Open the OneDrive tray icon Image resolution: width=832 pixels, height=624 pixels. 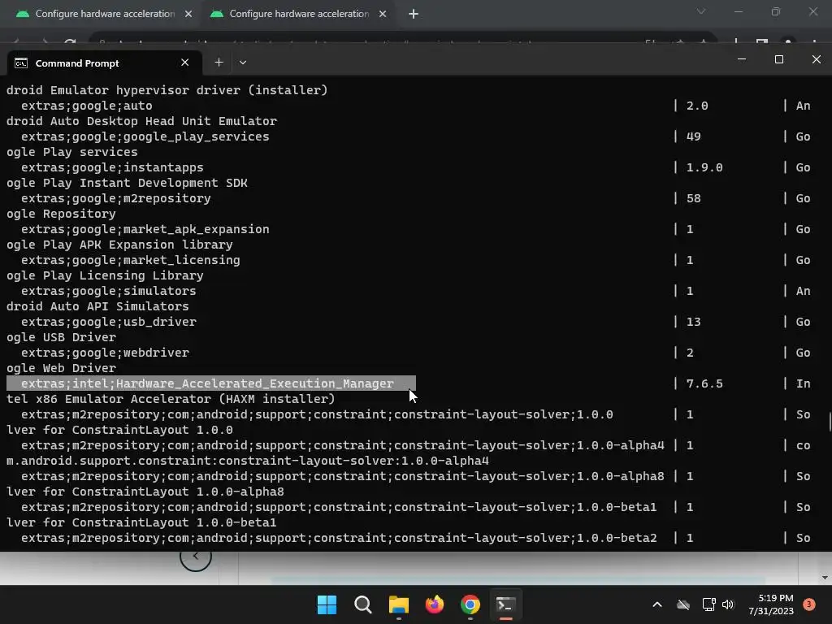(683, 604)
